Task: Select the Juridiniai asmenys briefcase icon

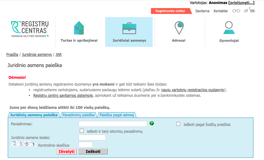Action: click(129, 28)
